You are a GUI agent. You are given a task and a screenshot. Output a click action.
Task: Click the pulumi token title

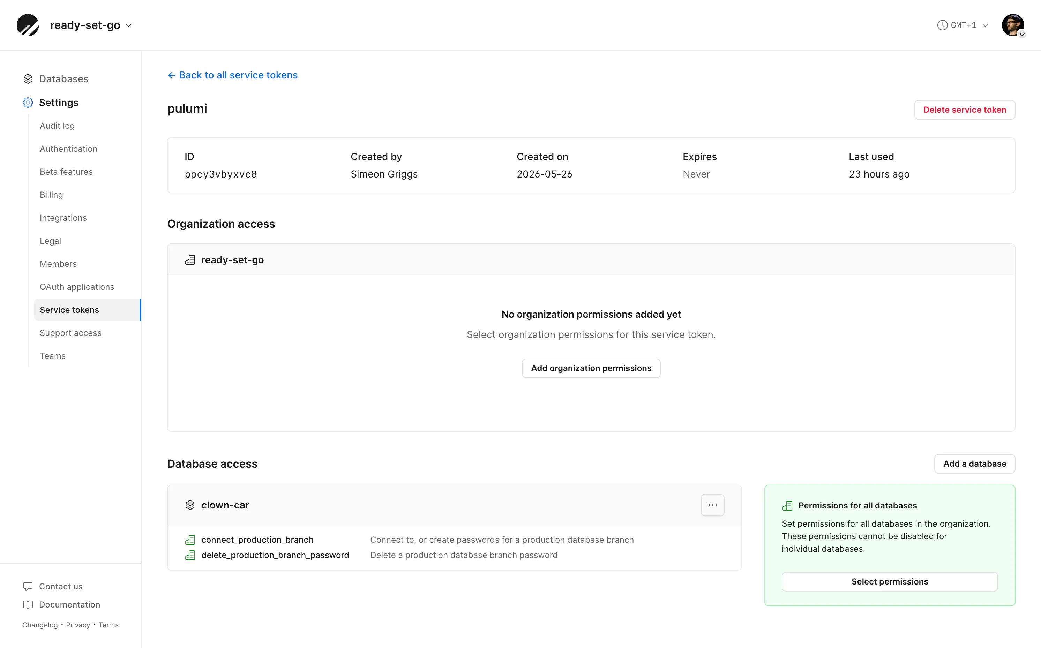(187, 109)
